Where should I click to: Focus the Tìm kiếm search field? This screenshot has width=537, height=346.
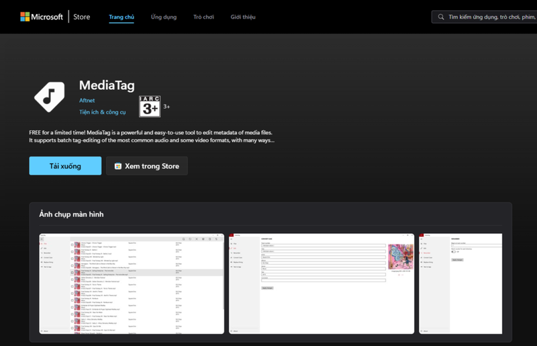tap(484, 17)
